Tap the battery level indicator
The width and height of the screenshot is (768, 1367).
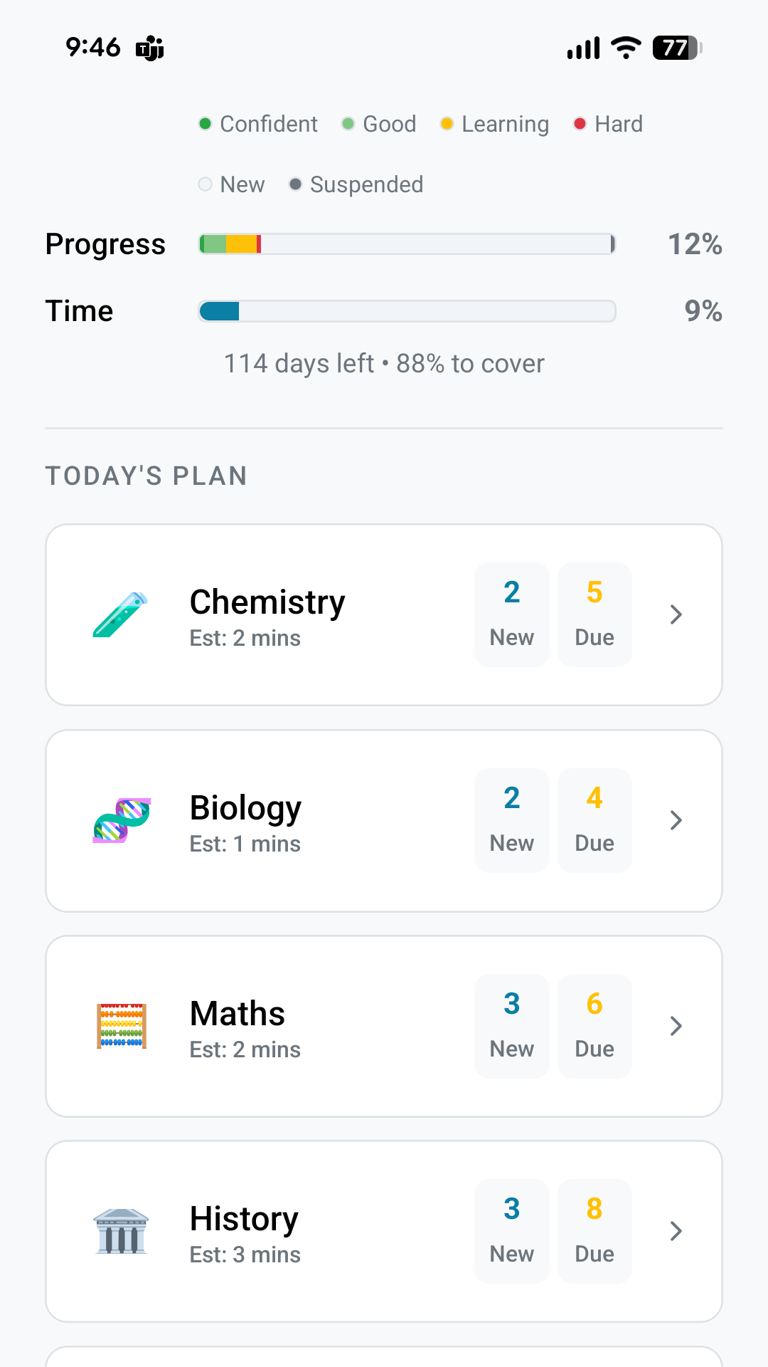point(677,48)
